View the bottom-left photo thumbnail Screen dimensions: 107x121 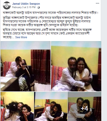pyautogui.click(x=17, y=106)
